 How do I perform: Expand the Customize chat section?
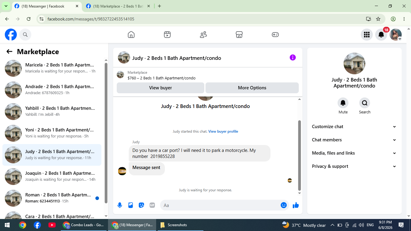click(x=354, y=127)
